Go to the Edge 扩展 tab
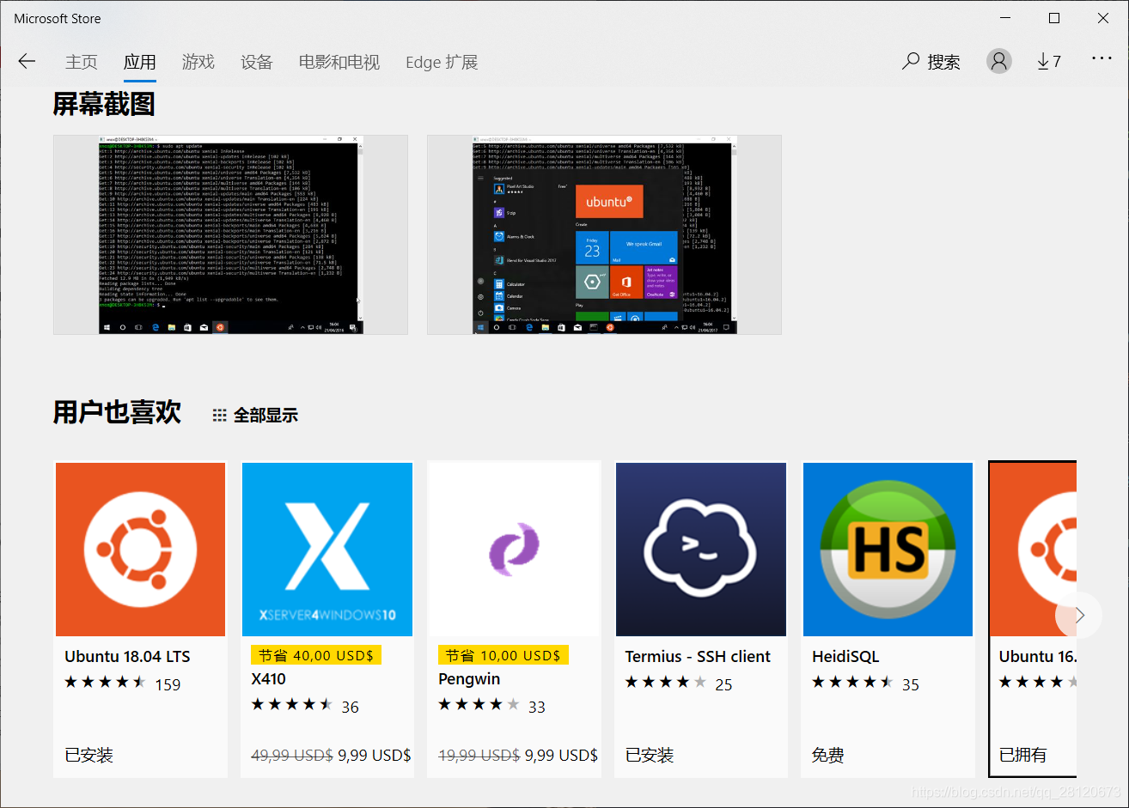Viewport: 1129px width, 808px height. click(442, 62)
